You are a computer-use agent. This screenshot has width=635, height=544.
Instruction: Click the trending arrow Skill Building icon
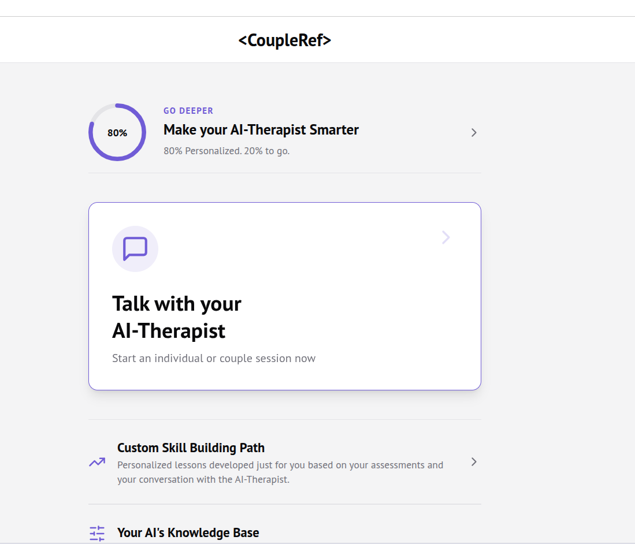tap(97, 462)
